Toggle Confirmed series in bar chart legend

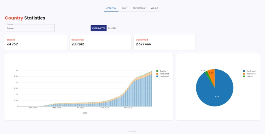[x=163, y=77]
